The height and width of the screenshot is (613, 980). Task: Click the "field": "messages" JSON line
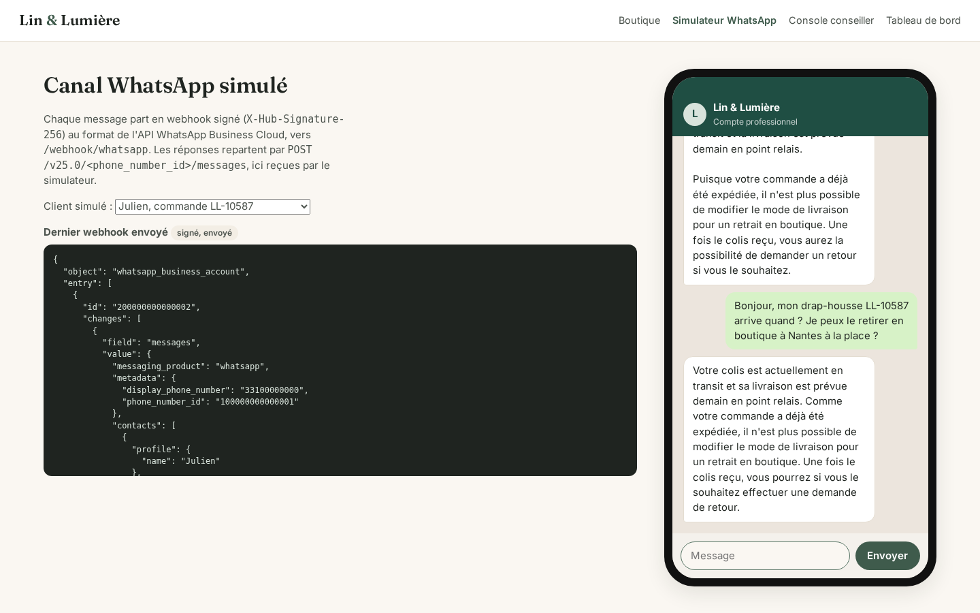[151, 343]
